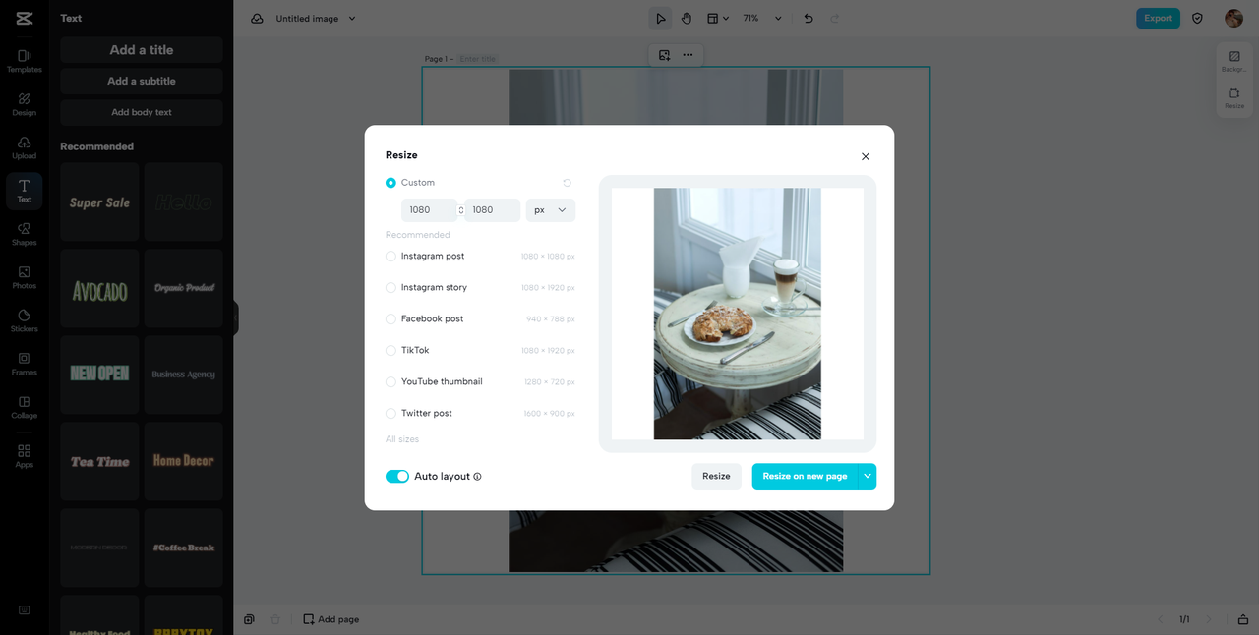1259x635 pixels.
Task: Open the Upload sidebar panel
Action: point(24,147)
